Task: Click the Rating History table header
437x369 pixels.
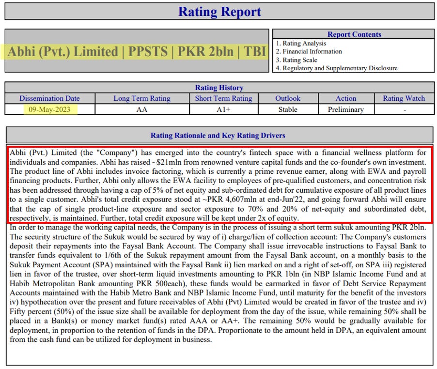Action: (x=219, y=88)
